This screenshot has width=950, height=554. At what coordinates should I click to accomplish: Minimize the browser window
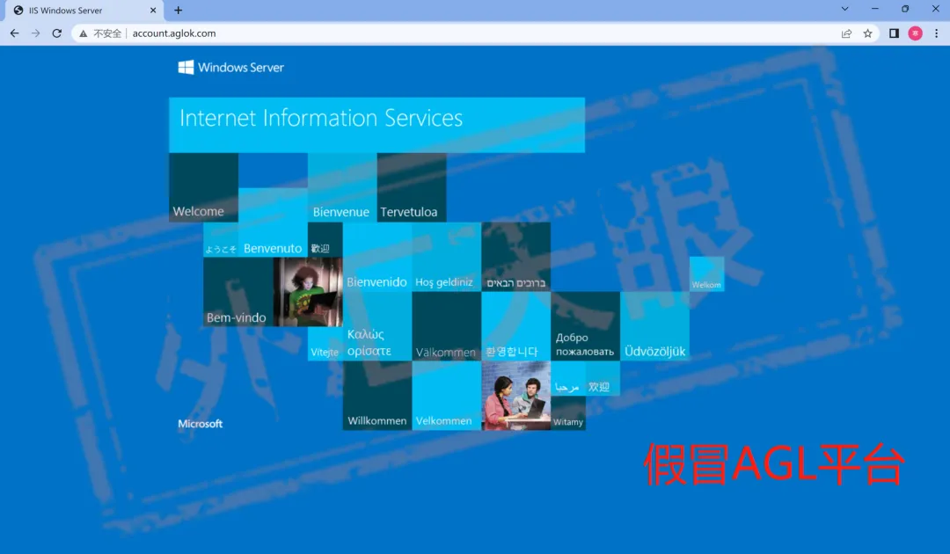875,9
